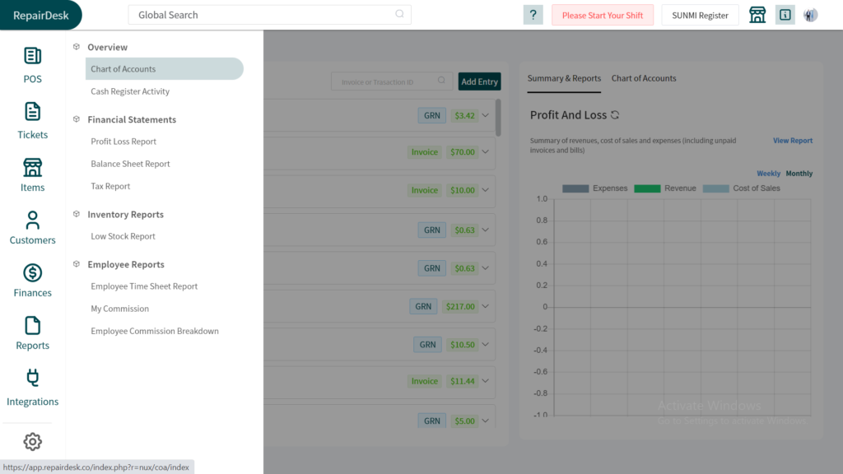This screenshot has height=474, width=843.
Task: Open the POS module icon
Action: coord(32,56)
